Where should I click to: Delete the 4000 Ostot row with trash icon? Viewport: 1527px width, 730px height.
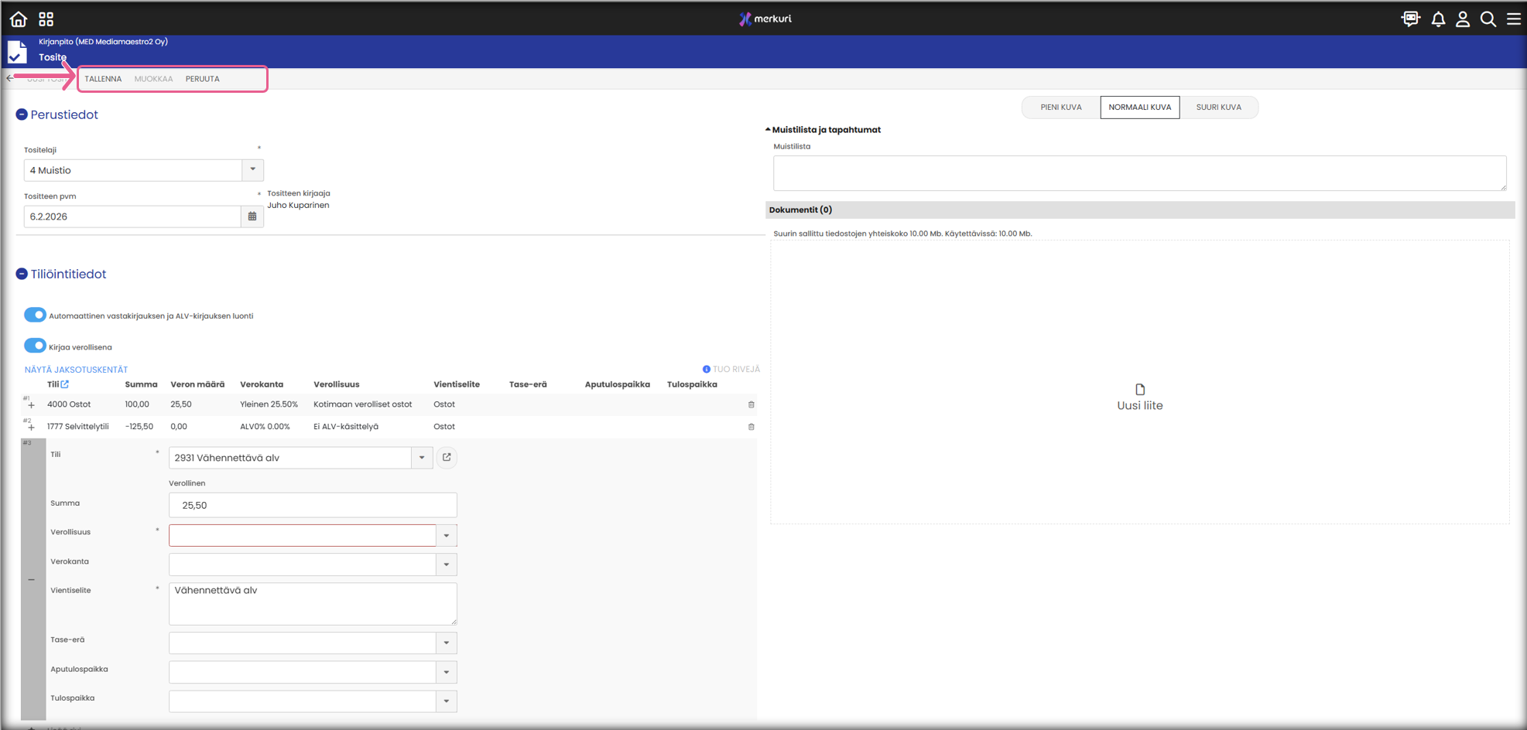pyautogui.click(x=751, y=404)
